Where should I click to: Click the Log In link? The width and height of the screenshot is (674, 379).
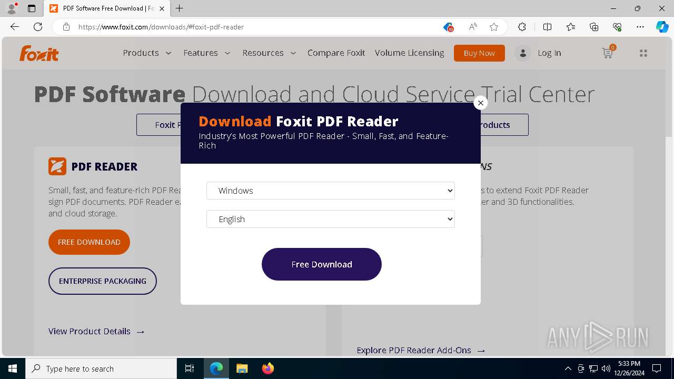[549, 53]
